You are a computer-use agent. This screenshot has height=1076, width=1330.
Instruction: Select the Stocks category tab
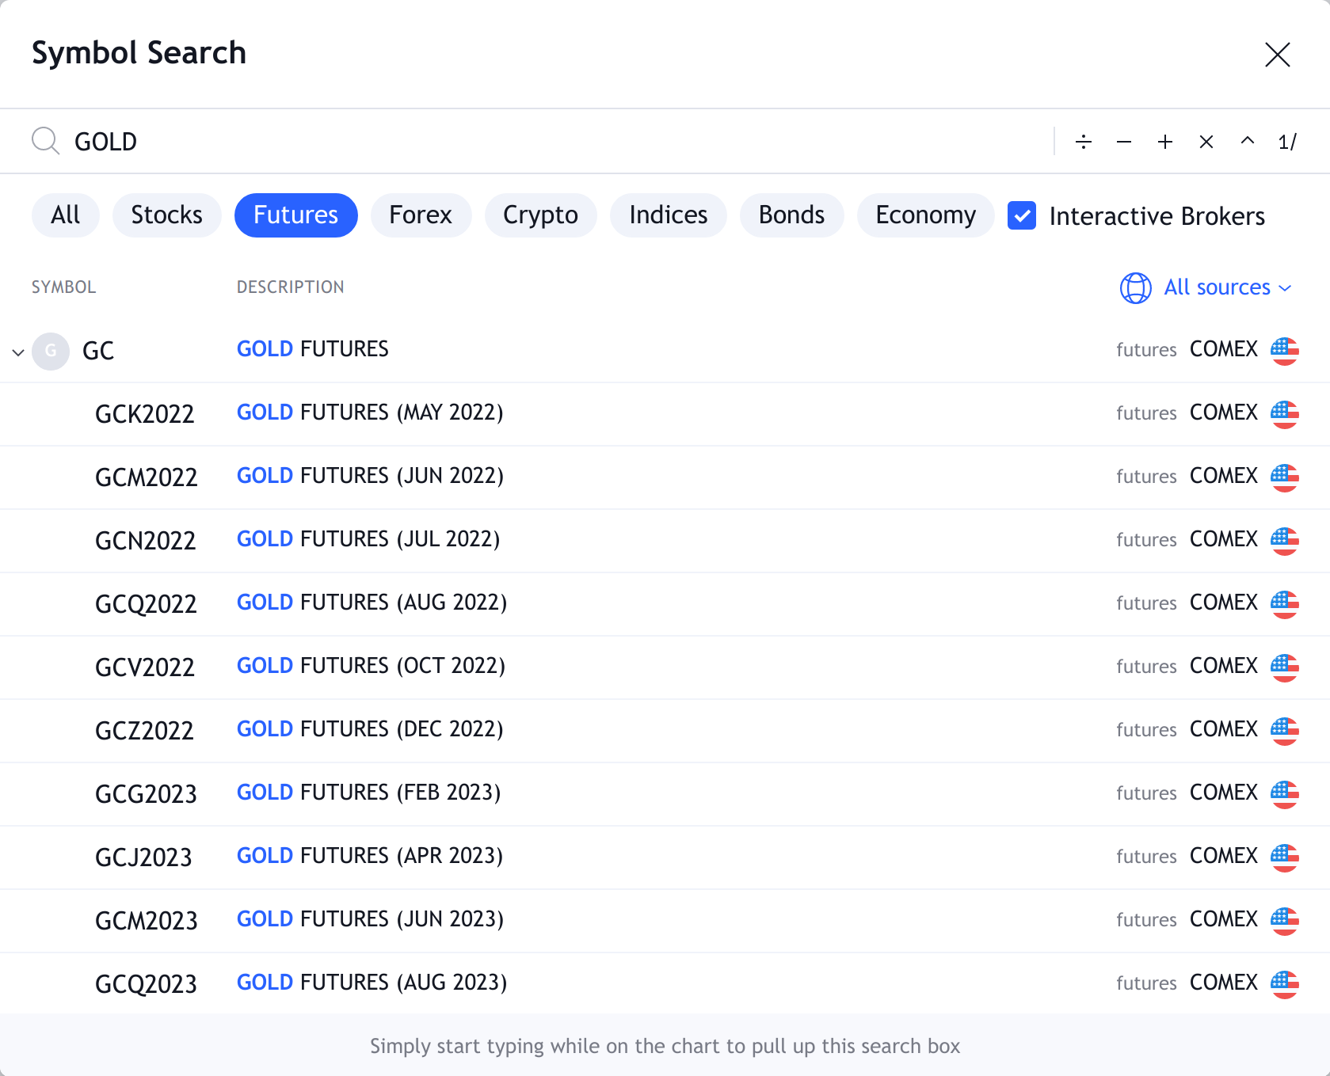167,215
